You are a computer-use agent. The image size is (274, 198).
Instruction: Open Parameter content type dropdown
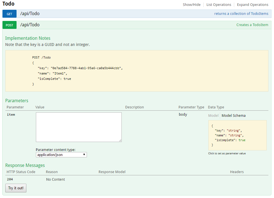pos(61,155)
